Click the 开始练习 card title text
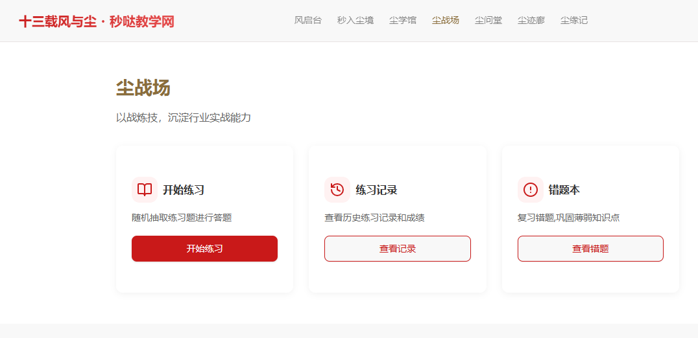The width and height of the screenshot is (698, 338). tap(184, 190)
